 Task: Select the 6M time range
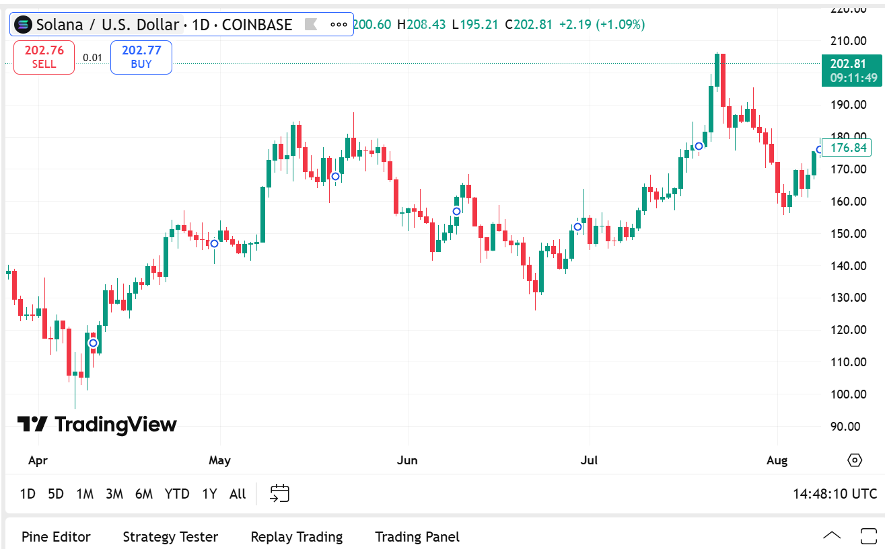tap(144, 494)
